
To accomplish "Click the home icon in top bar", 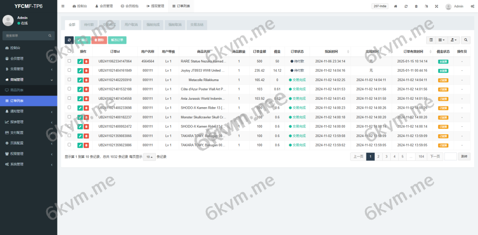I will point(396,7).
